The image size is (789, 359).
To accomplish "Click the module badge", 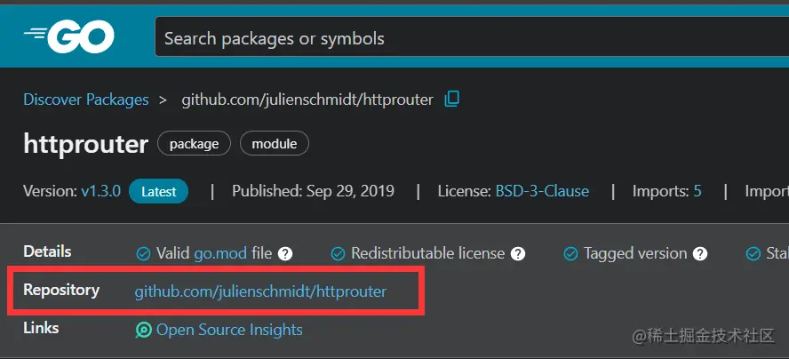I will (274, 143).
